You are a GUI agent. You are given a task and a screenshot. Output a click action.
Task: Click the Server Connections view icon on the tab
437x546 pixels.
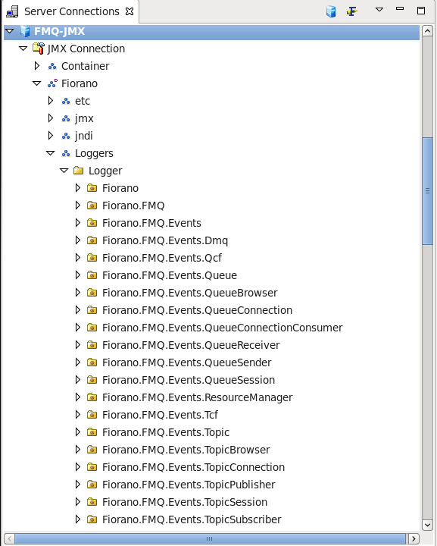tap(13, 11)
